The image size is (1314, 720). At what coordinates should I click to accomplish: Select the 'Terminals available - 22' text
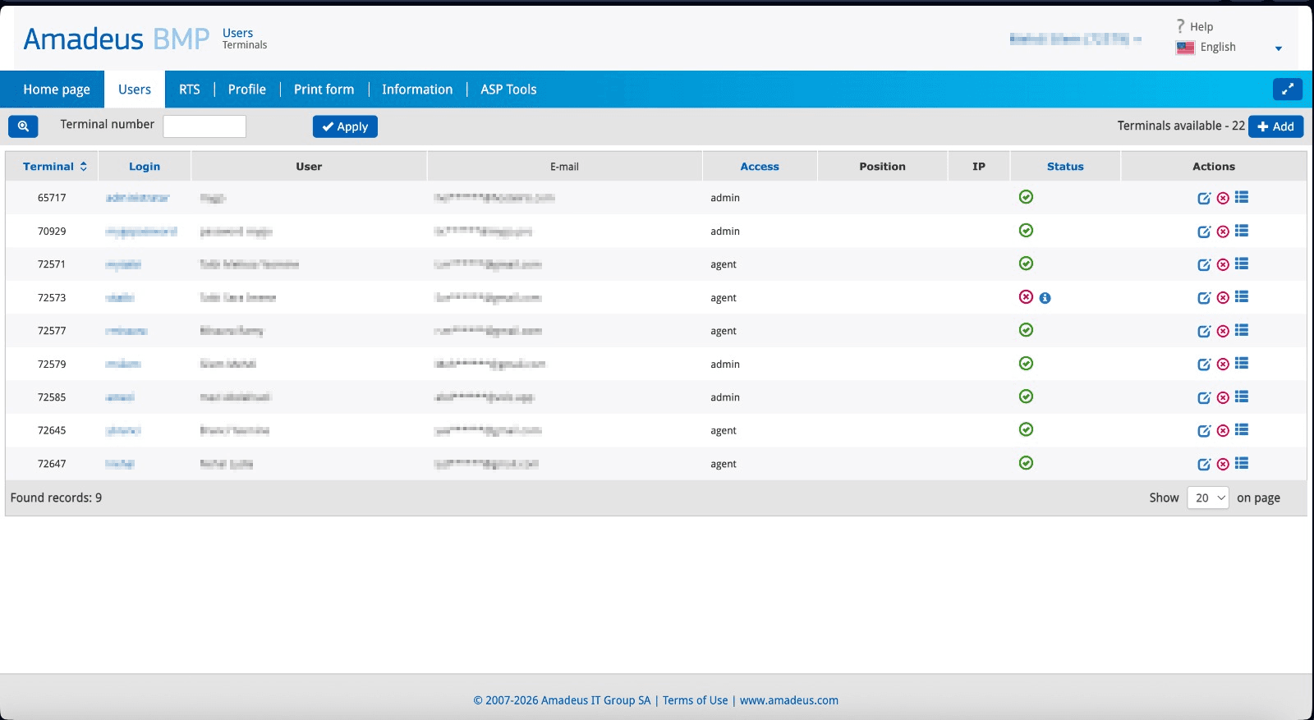(1181, 126)
